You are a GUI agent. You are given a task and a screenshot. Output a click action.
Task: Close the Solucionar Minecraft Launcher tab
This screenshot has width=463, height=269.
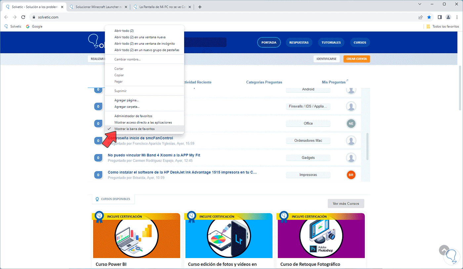pyautogui.click(x=126, y=7)
